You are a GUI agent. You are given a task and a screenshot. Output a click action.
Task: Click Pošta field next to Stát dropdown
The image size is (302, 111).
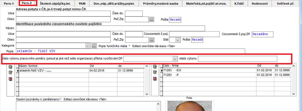click(197, 40)
